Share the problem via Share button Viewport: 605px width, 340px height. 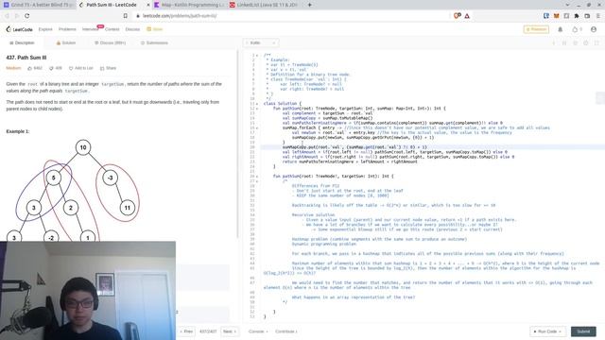[108, 68]
